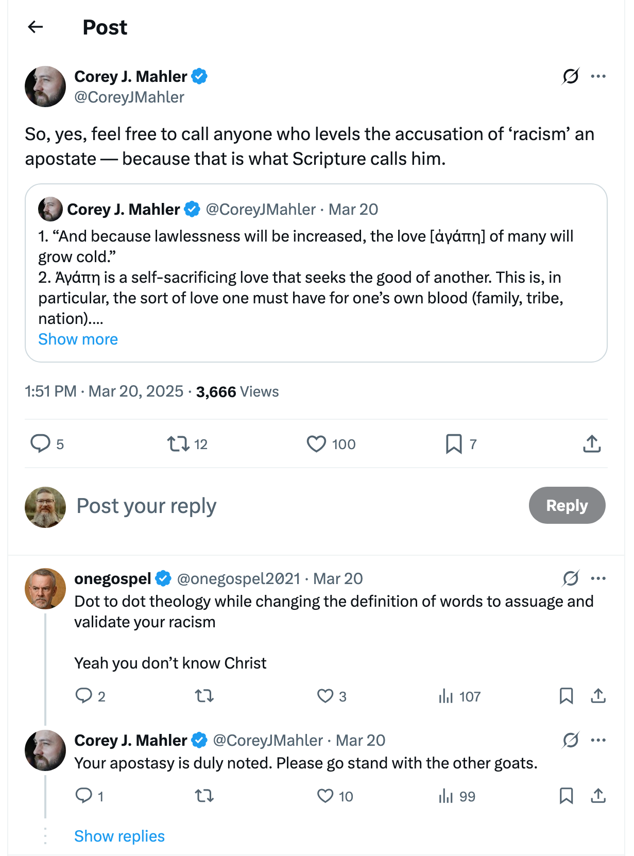The height and width of the screenshot is (856, 634).
Task: Bookmark onegospel's reply
Action: tap(566, 696)
